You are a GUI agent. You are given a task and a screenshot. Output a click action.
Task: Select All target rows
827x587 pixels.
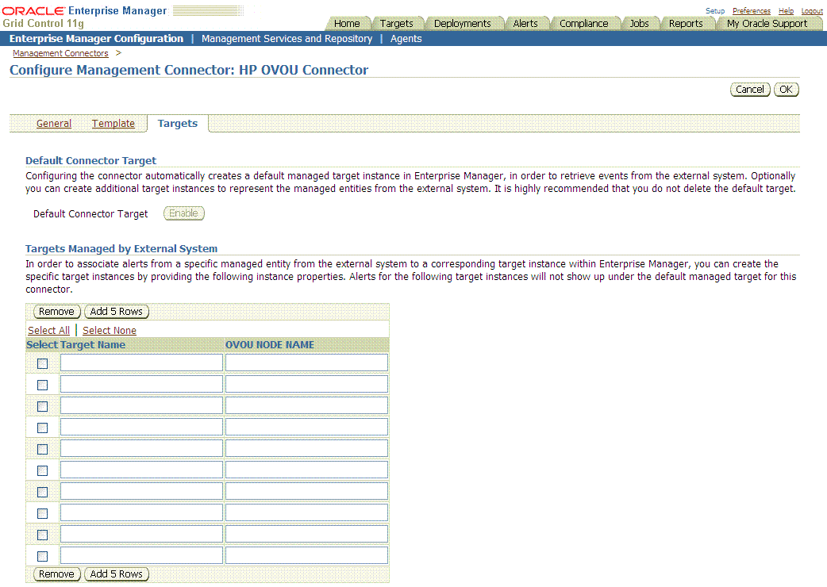(x=48, y=330)
